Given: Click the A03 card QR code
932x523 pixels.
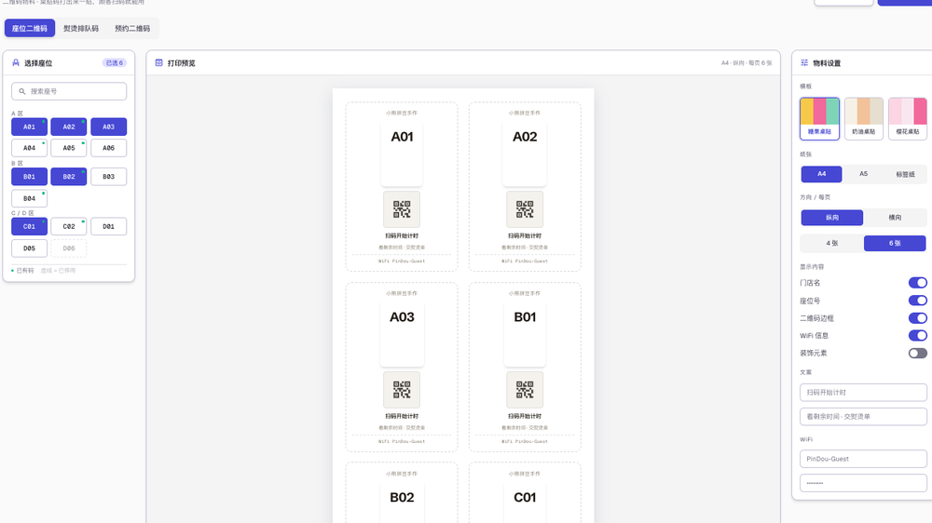Looking at the screenshot, I should [402, 389].
